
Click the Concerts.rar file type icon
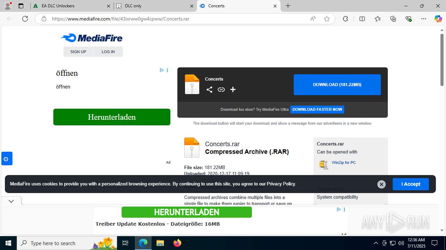192,148
